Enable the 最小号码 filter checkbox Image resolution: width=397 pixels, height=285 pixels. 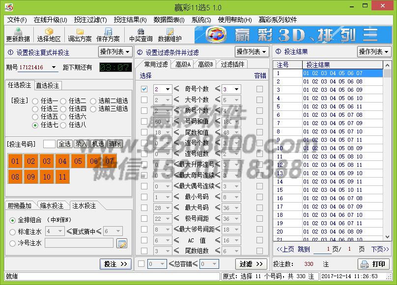144,197
